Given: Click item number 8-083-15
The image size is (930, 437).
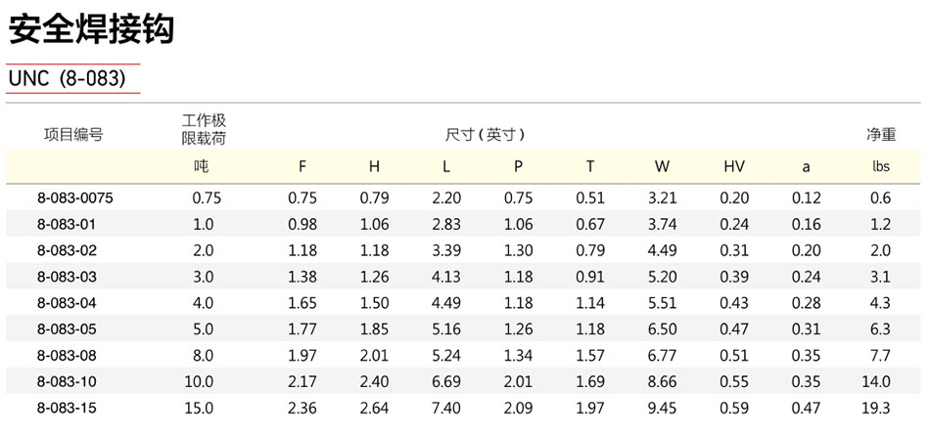Looking at the screenshot, I should (67, 408).
